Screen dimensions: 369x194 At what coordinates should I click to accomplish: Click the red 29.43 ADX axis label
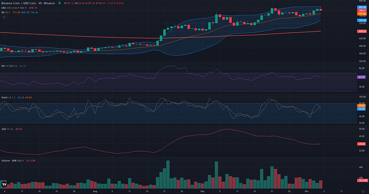[x=361, y=144]
